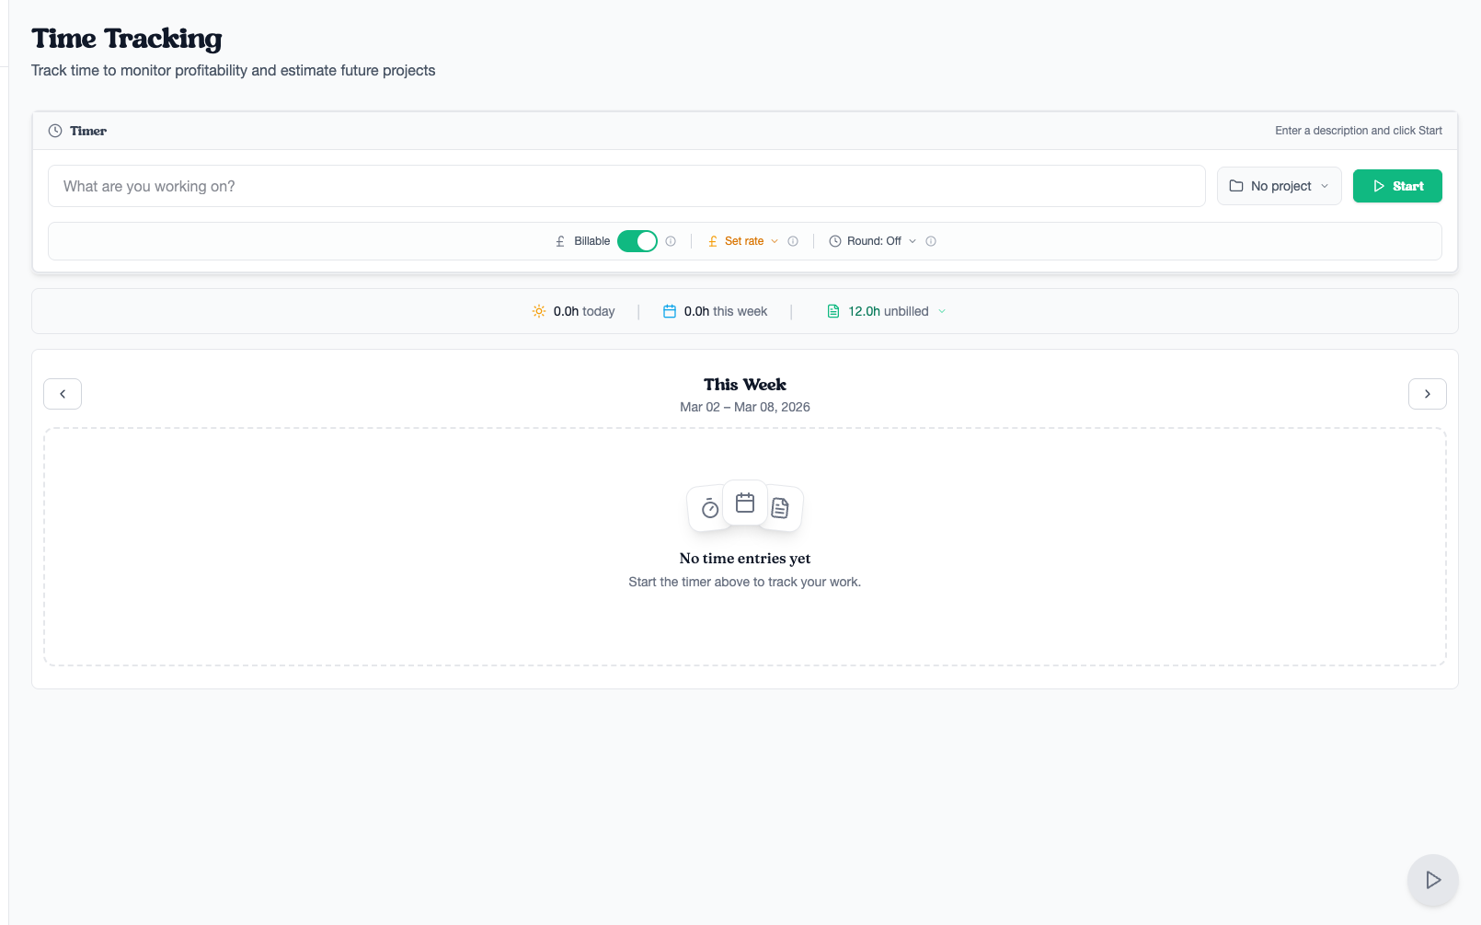Viewport: 1481px width, 925px height.
Task: Open the Set rate dropdown
Action: (743, 241)
